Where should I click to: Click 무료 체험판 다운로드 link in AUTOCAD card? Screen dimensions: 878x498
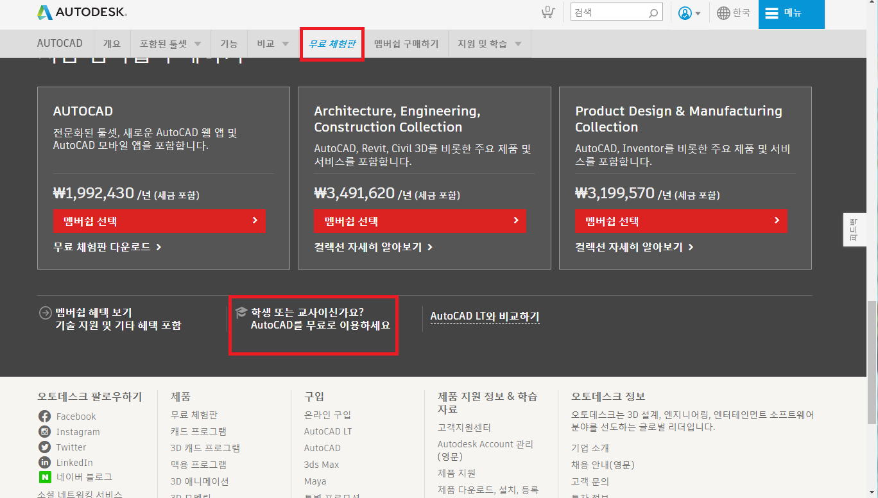click(107, 246)
